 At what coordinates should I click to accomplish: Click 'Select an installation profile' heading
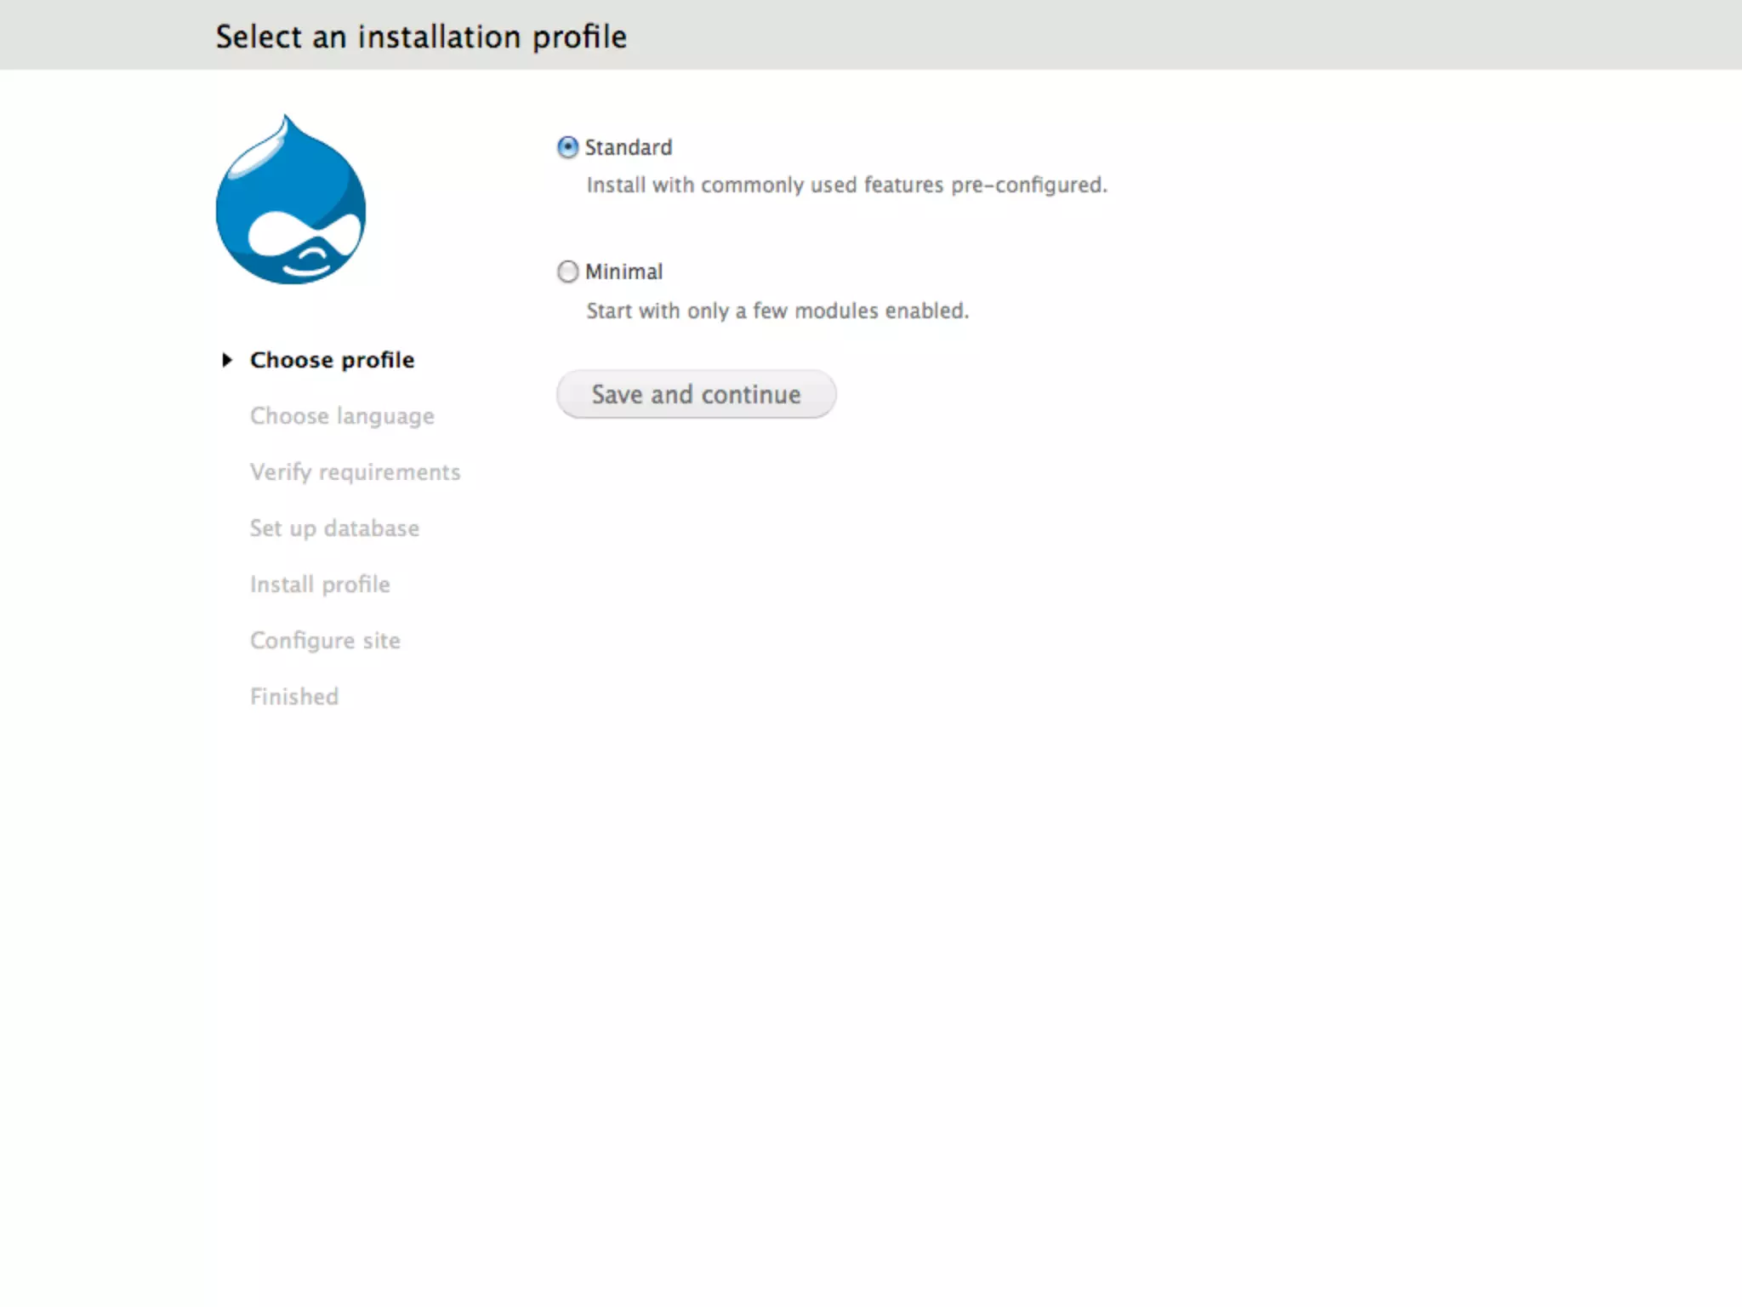[x=420, y=37]
